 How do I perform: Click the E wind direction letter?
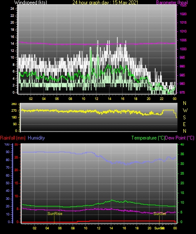click(184, 124)
